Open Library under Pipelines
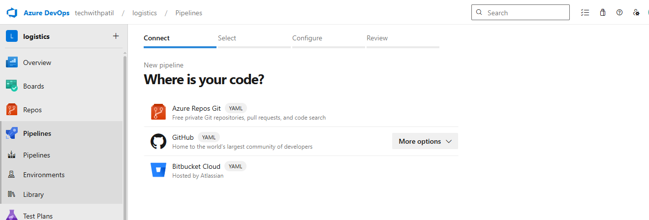Screen dimensions: 649x220 click(x=33, y=194)
